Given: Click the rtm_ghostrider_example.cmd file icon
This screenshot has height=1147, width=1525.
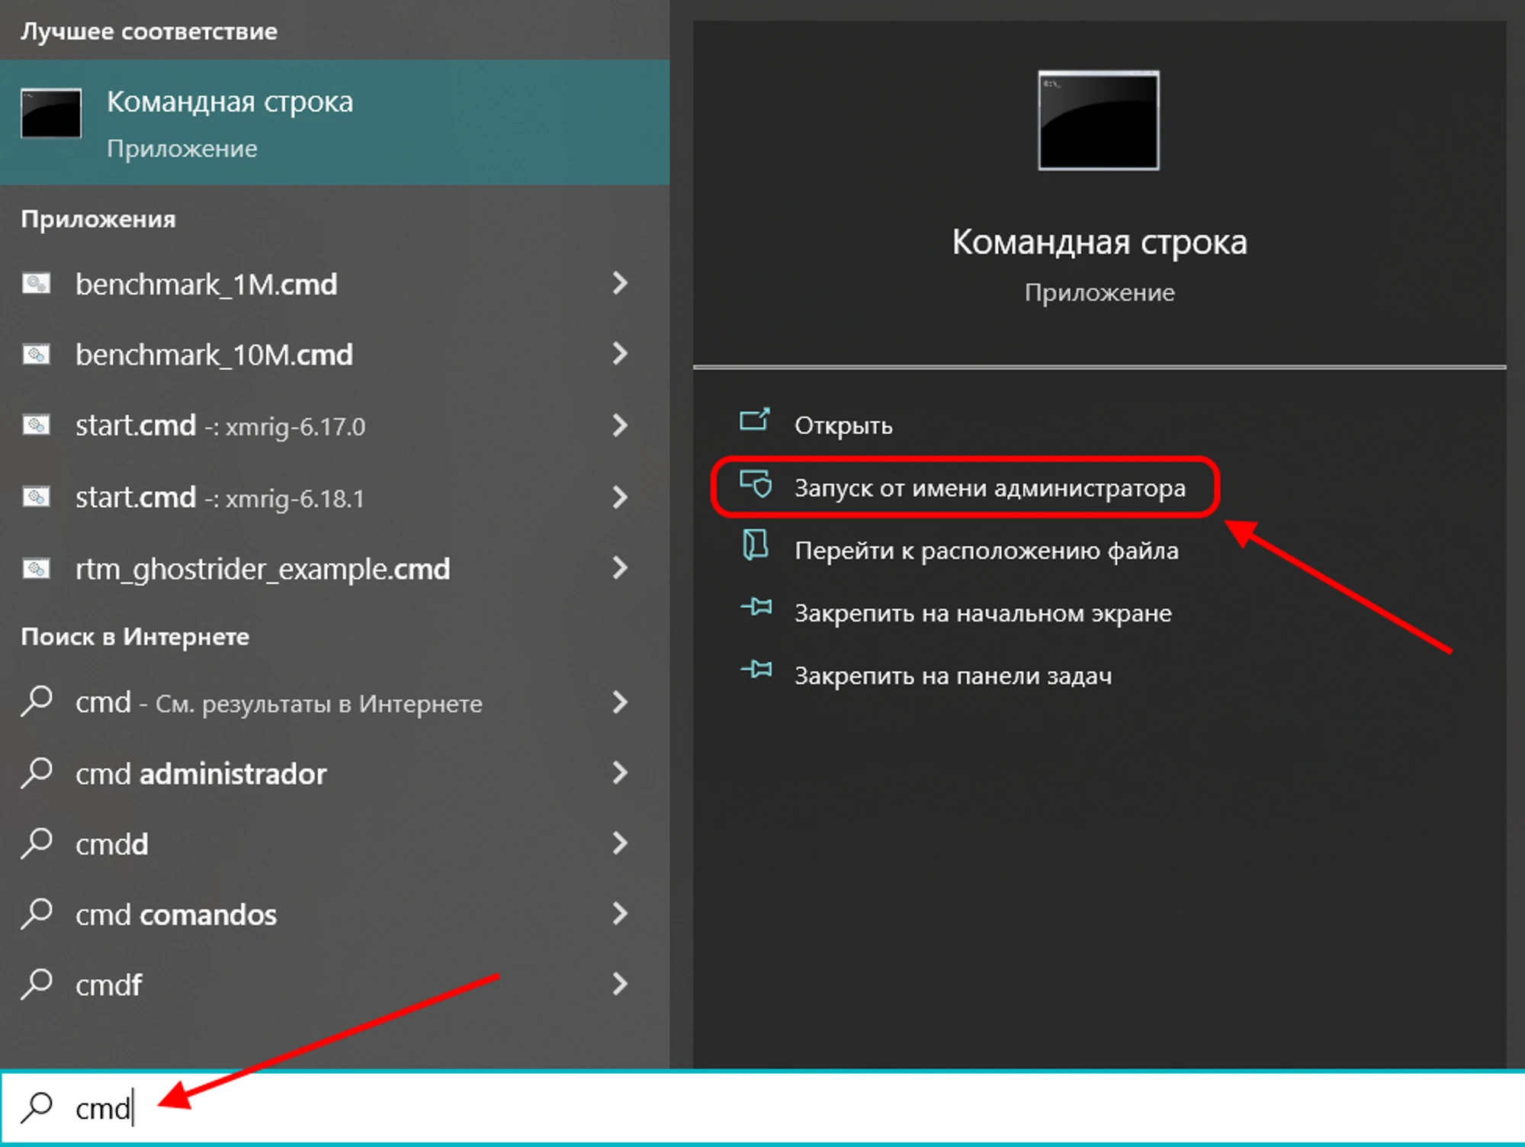Looking at the screenshot, I should (36, 568).
